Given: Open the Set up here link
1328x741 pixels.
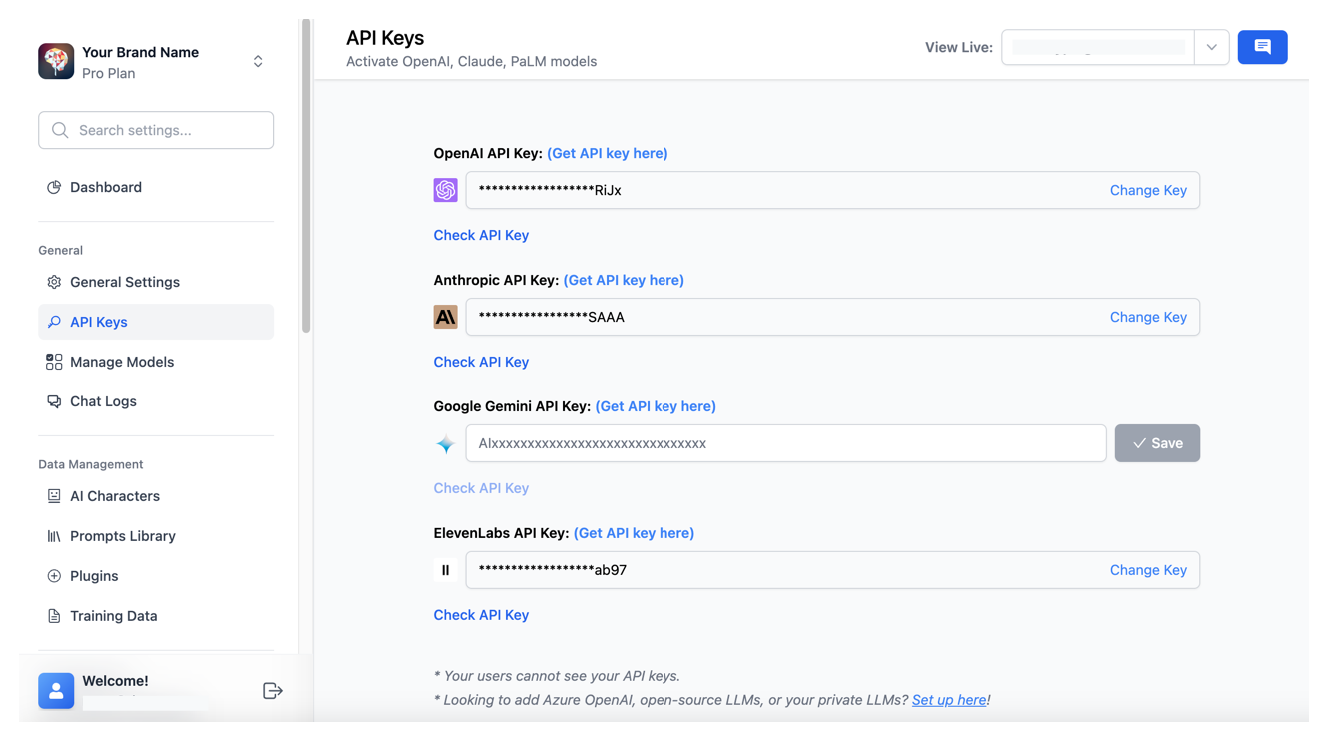Looking at the screenshot, I should [x=949, y=700].
